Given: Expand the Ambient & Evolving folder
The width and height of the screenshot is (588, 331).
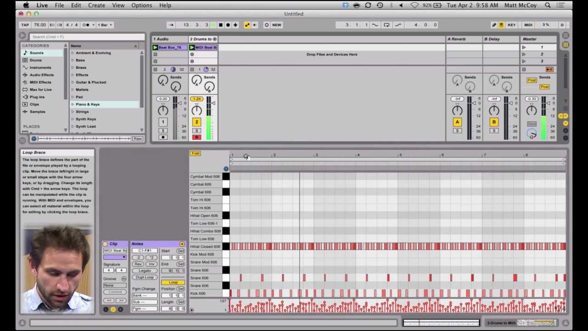Looking at the screenshot, I should [73, 53].
